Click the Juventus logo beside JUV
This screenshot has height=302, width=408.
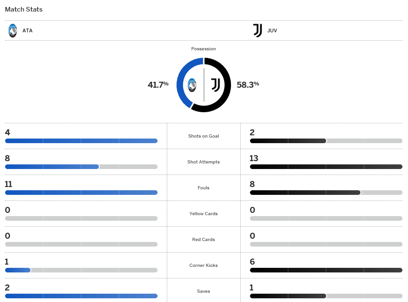point(258,31)
